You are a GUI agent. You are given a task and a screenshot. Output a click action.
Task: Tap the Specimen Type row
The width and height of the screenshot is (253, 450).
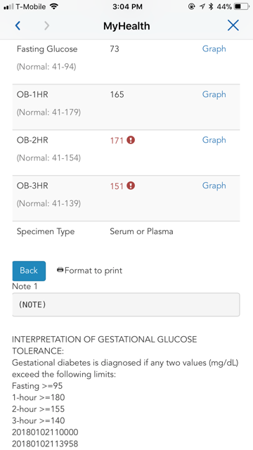point(126,231)
